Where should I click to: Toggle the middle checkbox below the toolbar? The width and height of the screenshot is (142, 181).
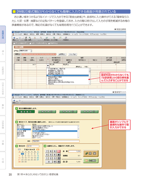click(x=30, y=43)
